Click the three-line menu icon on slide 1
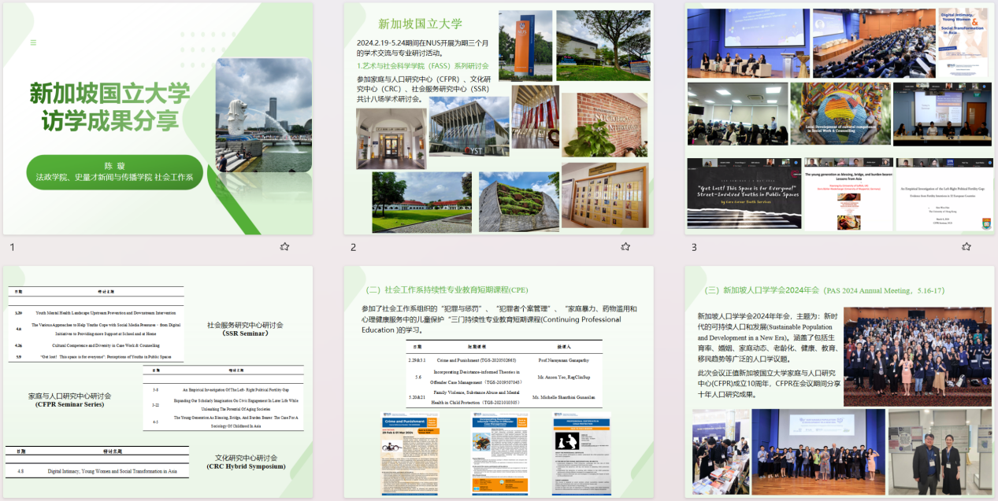Image resolution: width=998 pixels, height=501 pixels. (x=33, y=42)
